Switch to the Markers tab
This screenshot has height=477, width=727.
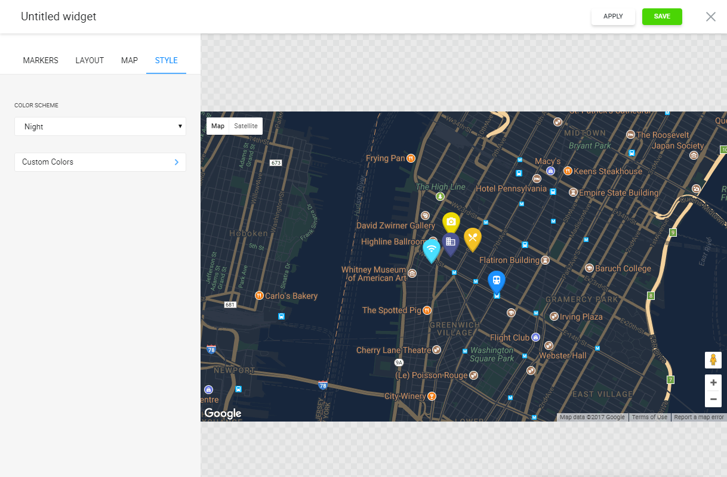click(x=41, y=60)
